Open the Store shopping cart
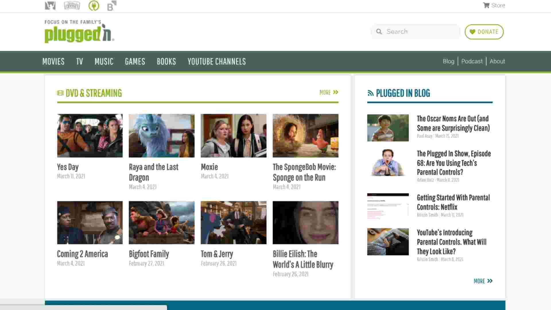Screen dimensions: 551x310 click(494, 5)
